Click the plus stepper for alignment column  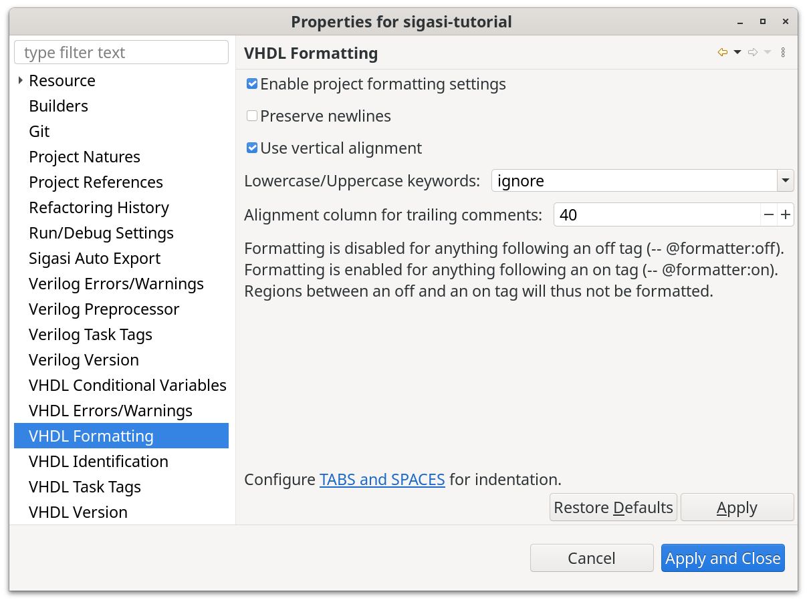pyautogui.click(x=786, y=215)
